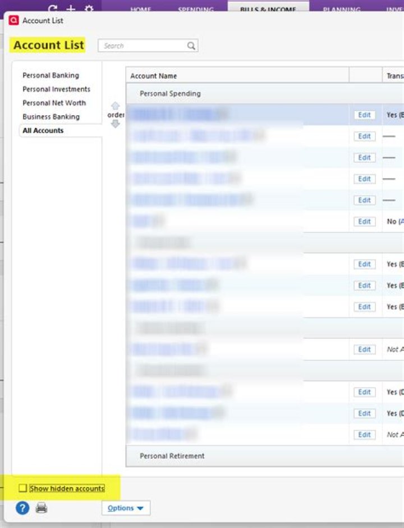Move account down with the order down arrow
Viewport: 404px width, 528px height.
(x=116, y=124)
